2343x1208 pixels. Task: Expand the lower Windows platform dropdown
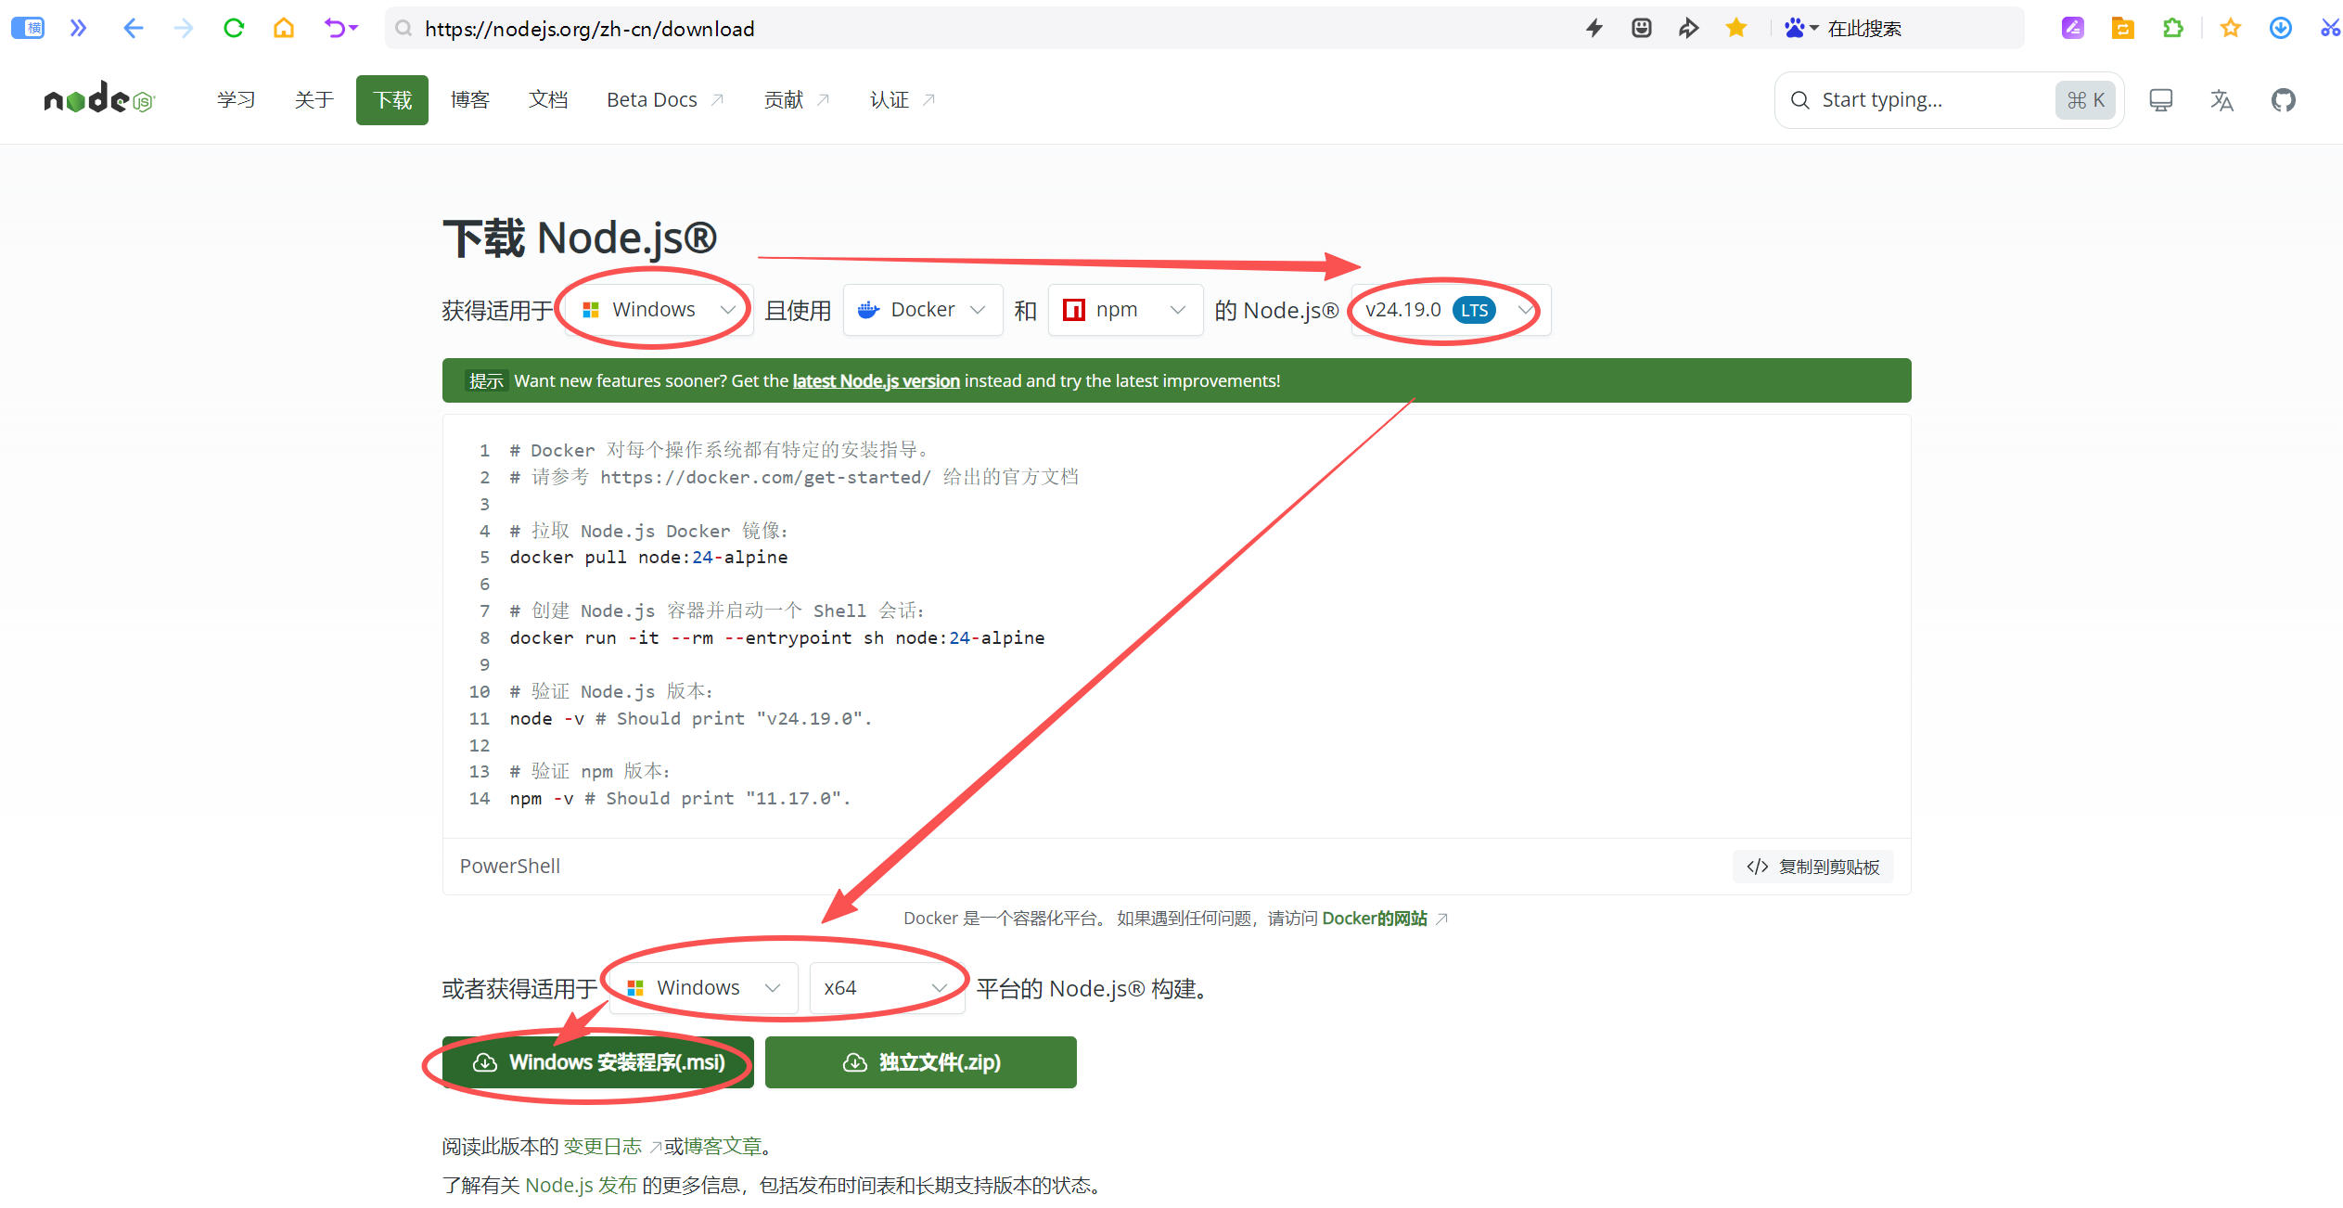(703, 988)
